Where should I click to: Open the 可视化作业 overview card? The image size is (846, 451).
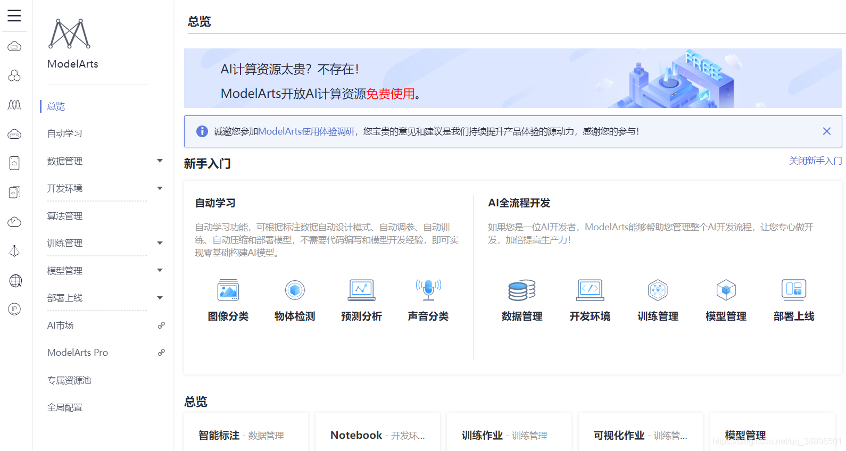[x=641, y=432]
